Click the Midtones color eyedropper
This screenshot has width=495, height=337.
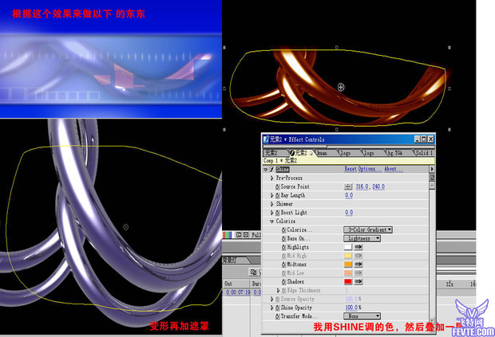click(x=359, y=265)
